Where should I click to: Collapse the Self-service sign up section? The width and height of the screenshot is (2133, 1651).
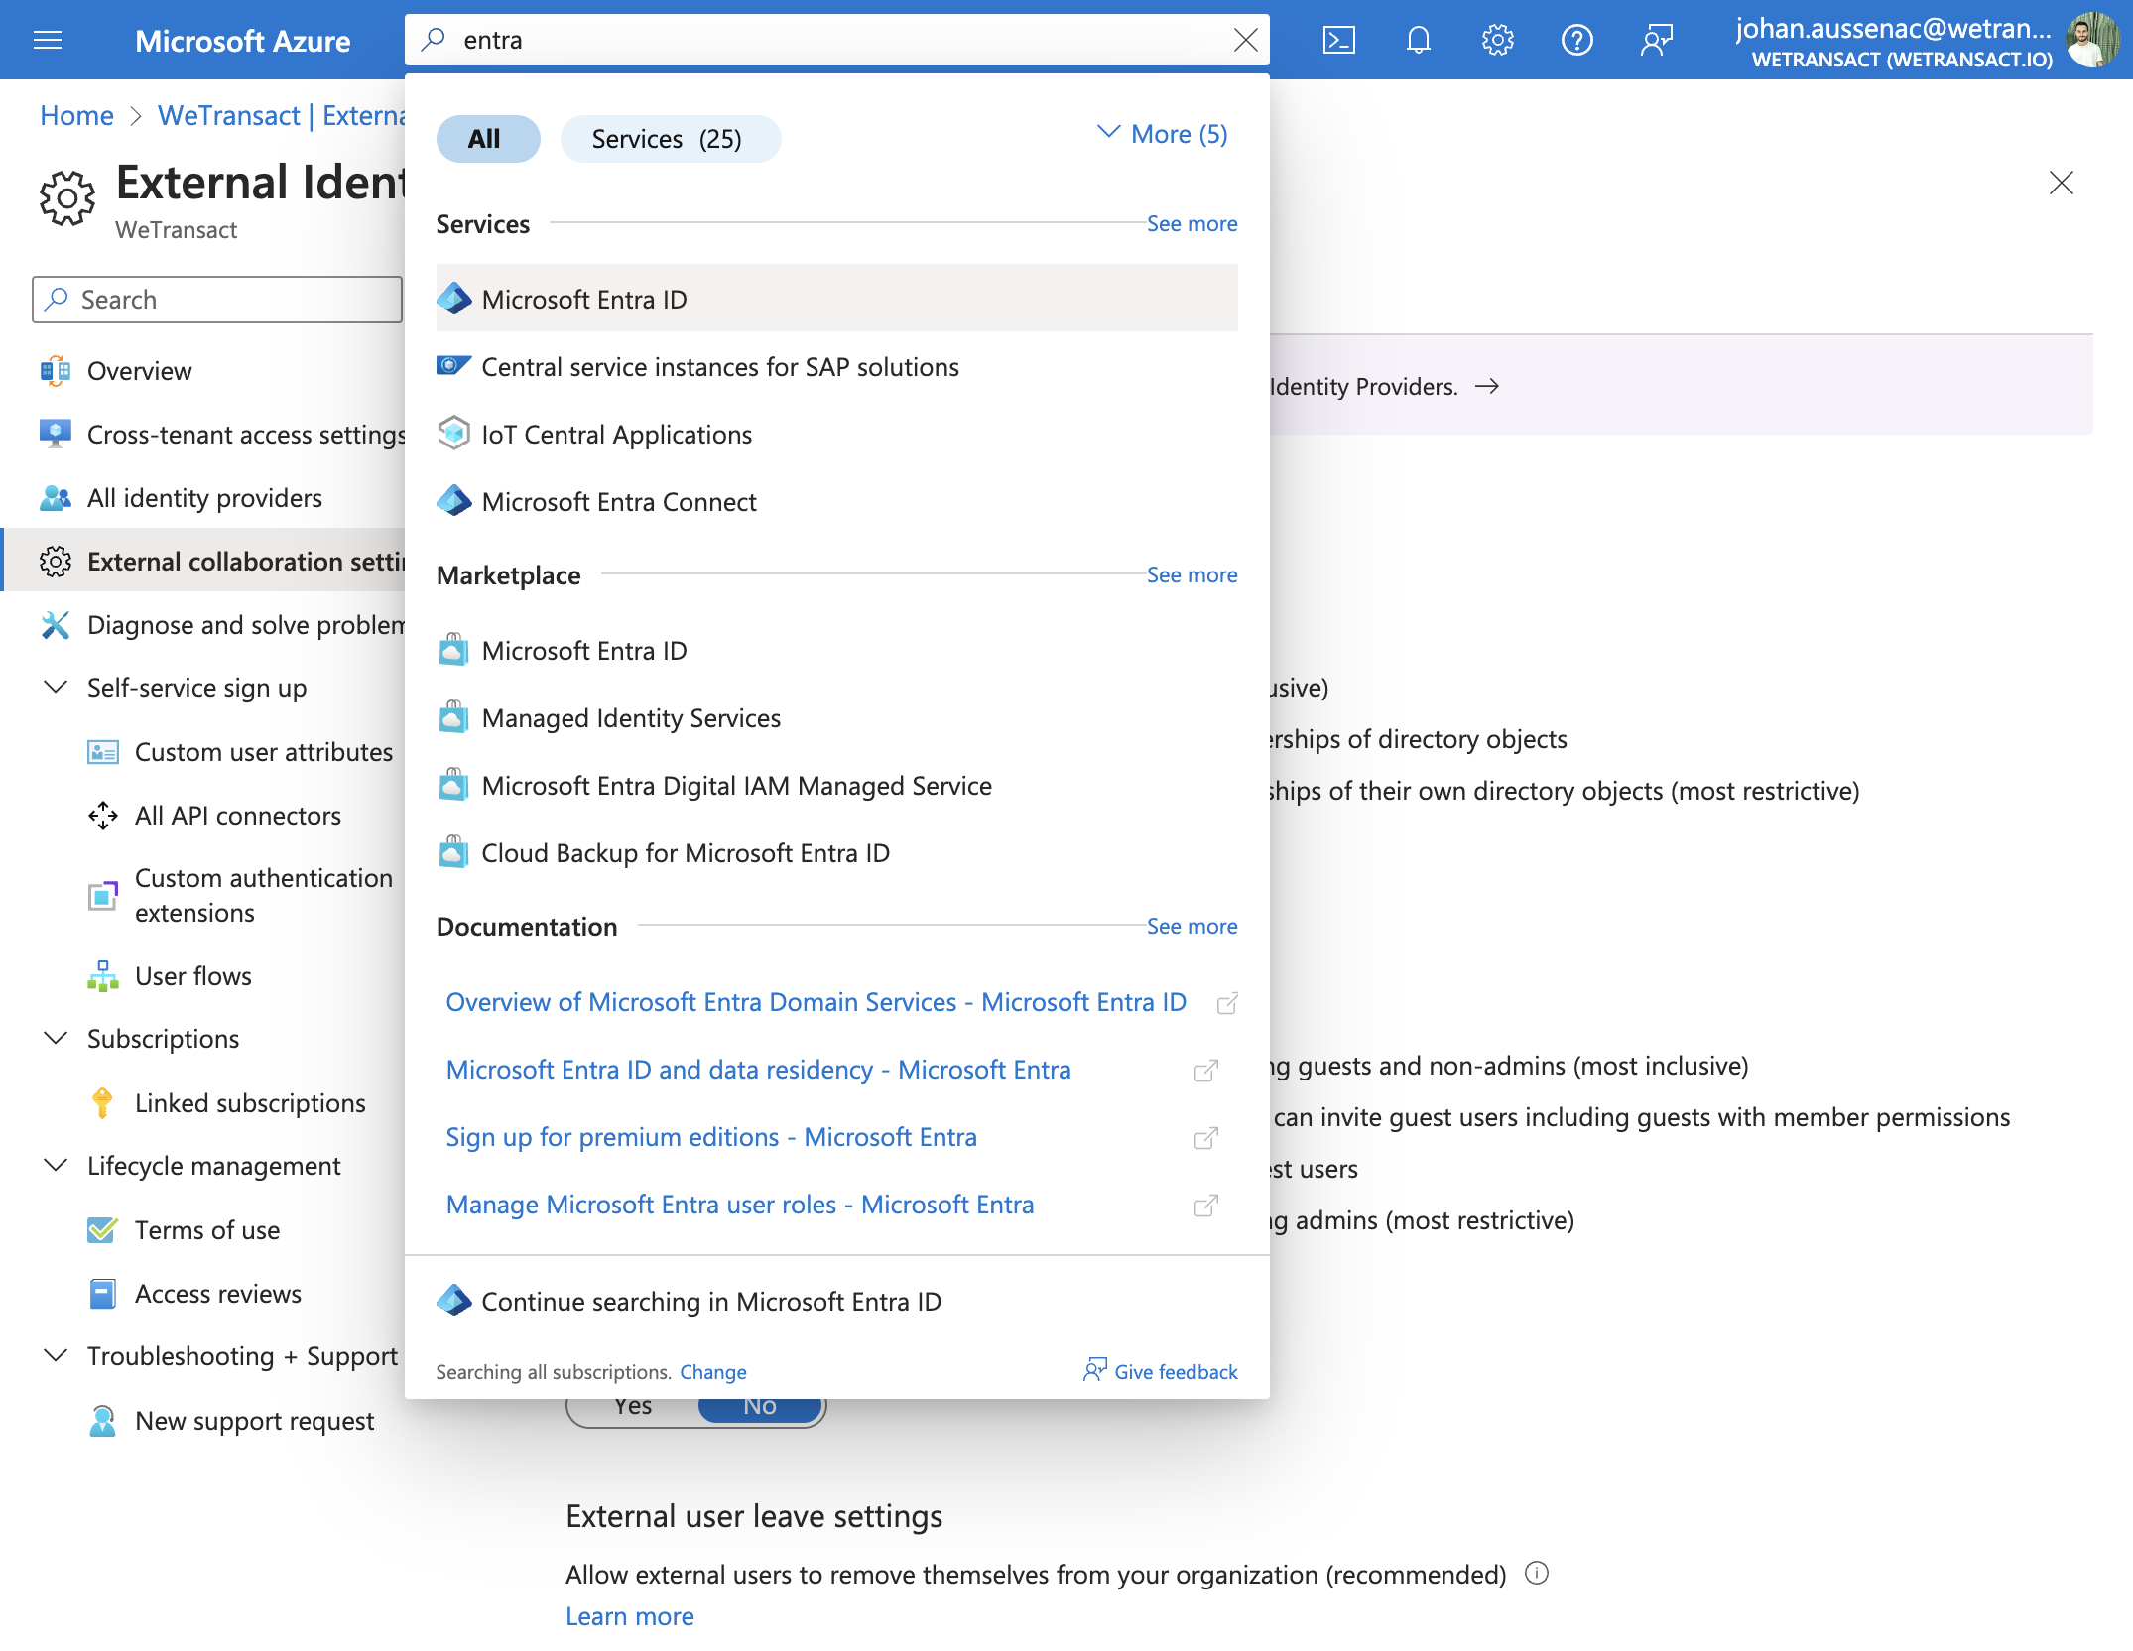57,687
